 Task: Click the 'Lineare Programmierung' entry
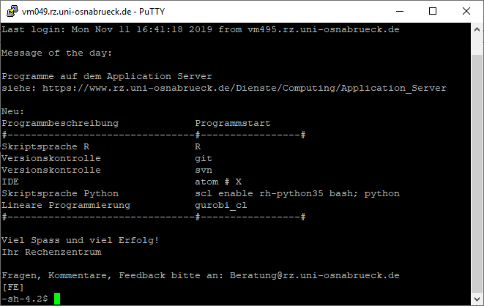coord(66,206)
